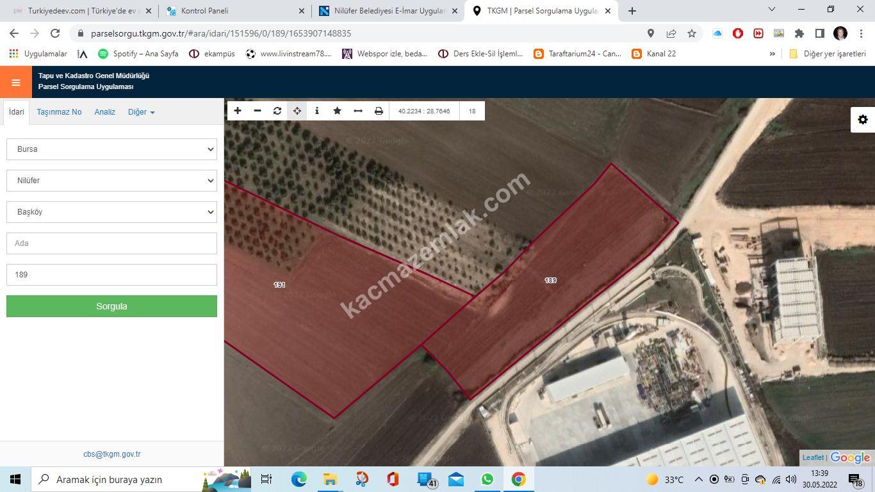The height and width of the screenshot is (492, 875).
Task: Switch to the Taşınmaz No tab
Action: click(x=59, y=112)
